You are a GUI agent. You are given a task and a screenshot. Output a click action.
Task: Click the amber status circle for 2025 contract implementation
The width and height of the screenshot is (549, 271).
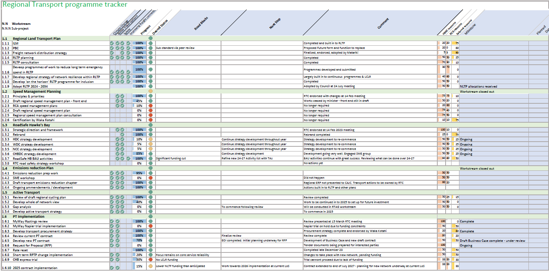150,266
